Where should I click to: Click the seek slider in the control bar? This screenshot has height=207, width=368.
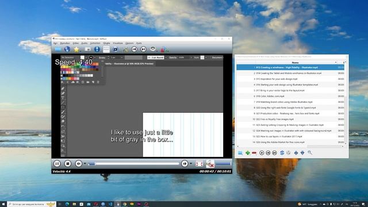tap(134, 163)
